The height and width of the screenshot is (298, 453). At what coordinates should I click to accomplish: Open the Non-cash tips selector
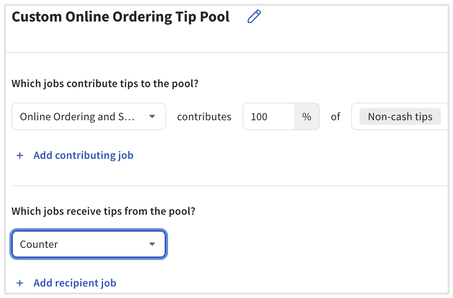400,117
